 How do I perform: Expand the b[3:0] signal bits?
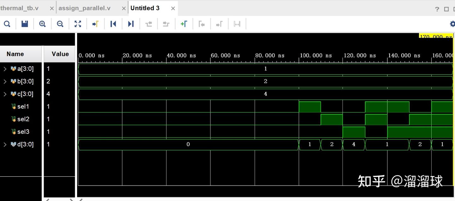[x=5, y=81]
